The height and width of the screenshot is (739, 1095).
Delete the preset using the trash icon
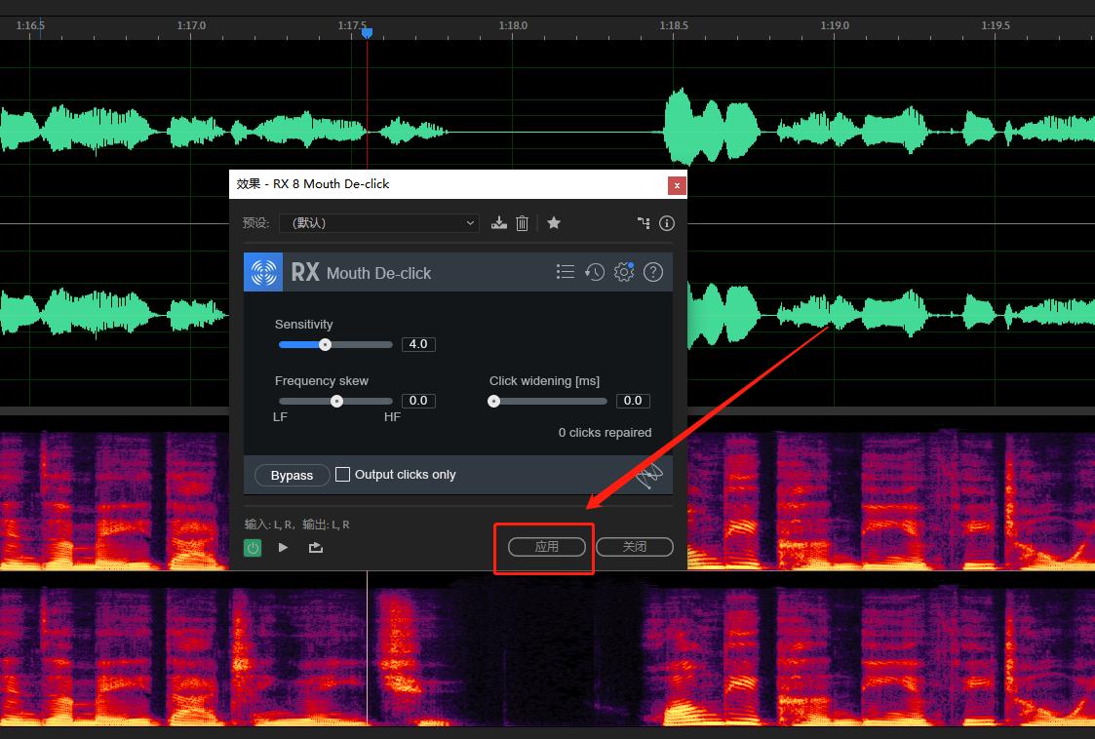(522, 223)
